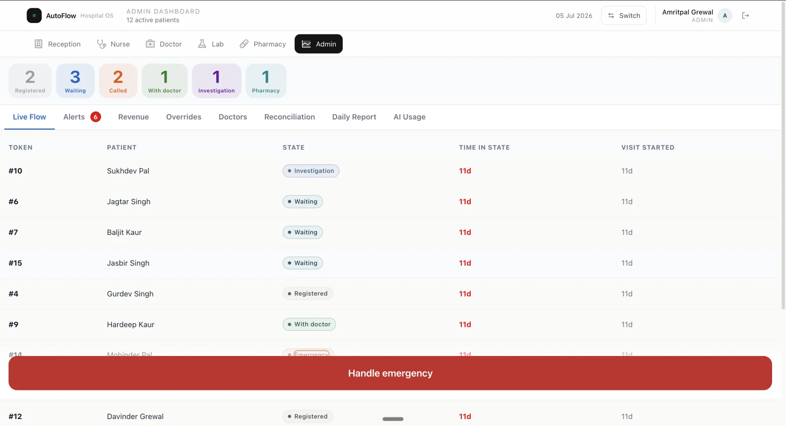Switch to the Revenue tab
Screen dimensions: 786x426
133,117
